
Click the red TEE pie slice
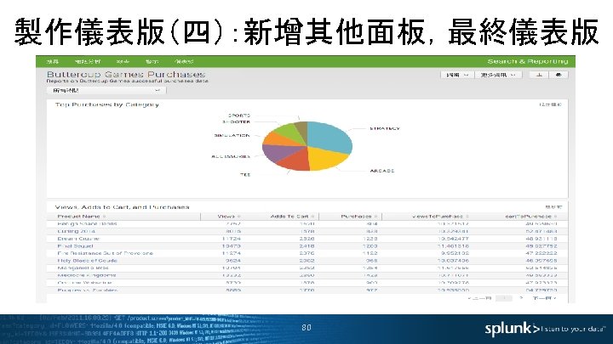(295, 161)
